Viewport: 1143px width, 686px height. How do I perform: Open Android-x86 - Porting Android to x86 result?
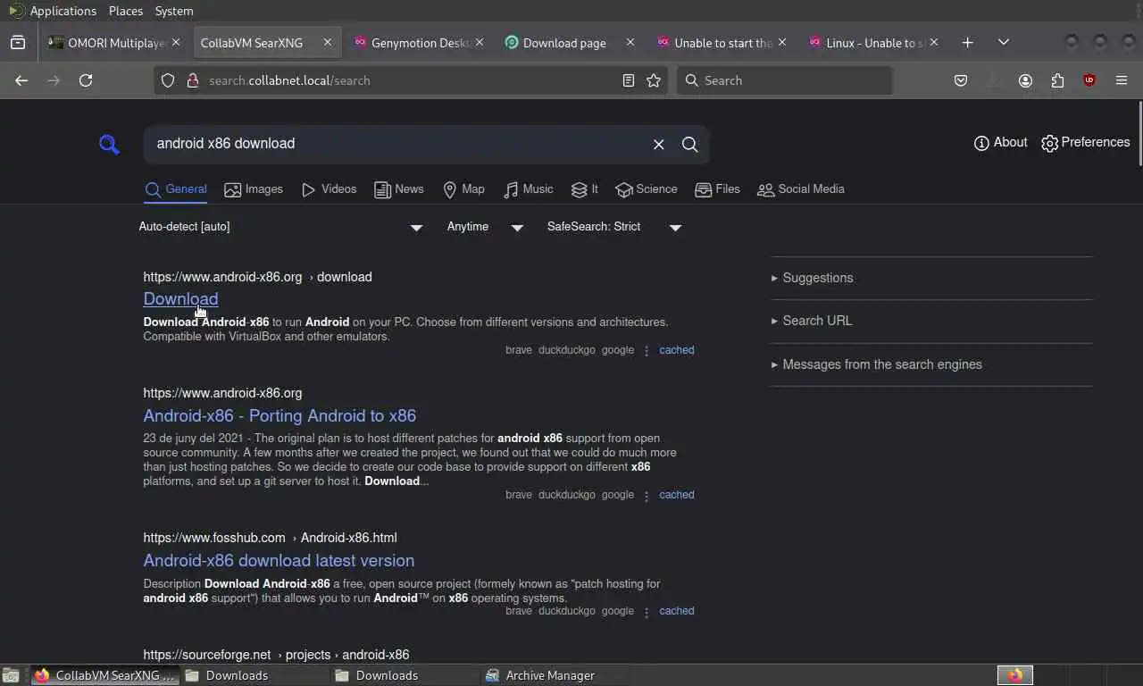coord(279,415)
